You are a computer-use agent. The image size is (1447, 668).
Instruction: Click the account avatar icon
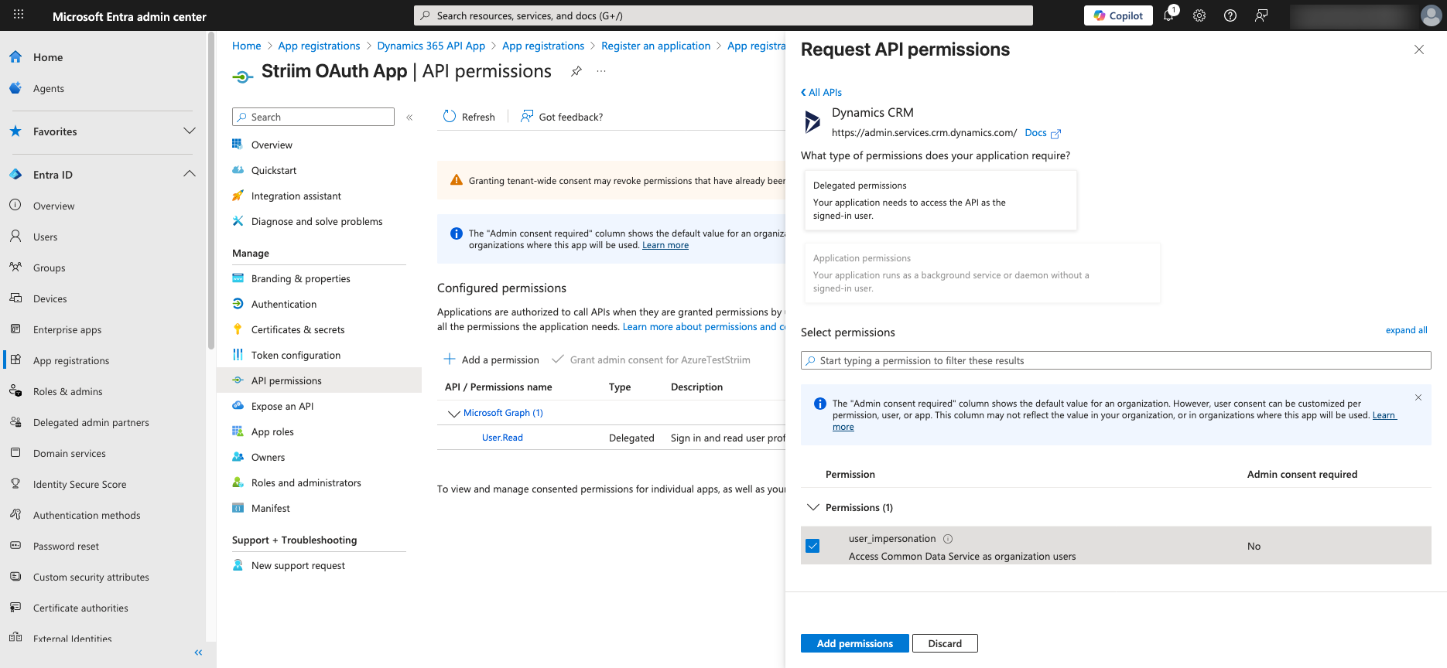click(1431, 15)
